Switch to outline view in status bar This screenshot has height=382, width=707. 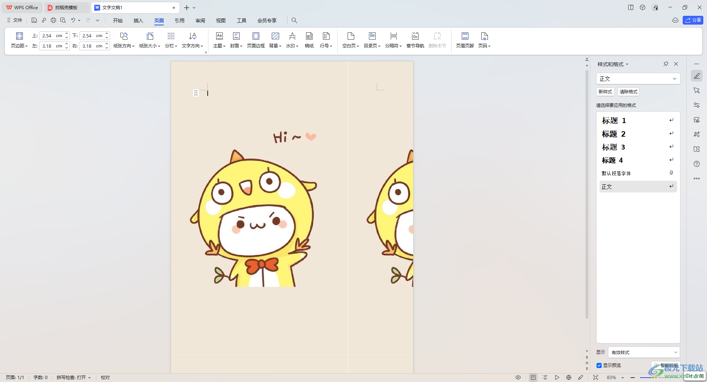coord(545,377)
